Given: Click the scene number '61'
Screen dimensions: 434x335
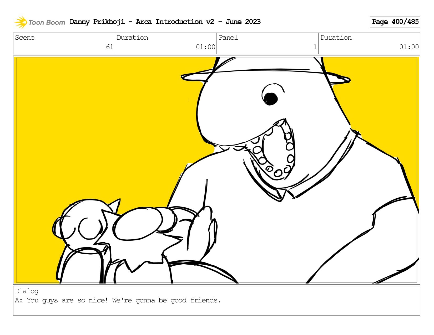Looking at the screenshot, I should click(110, 47).
